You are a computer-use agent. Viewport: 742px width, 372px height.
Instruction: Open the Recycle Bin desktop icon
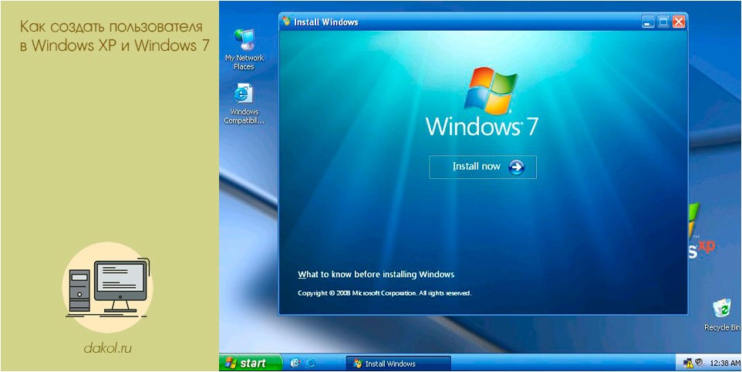(721, 315)
